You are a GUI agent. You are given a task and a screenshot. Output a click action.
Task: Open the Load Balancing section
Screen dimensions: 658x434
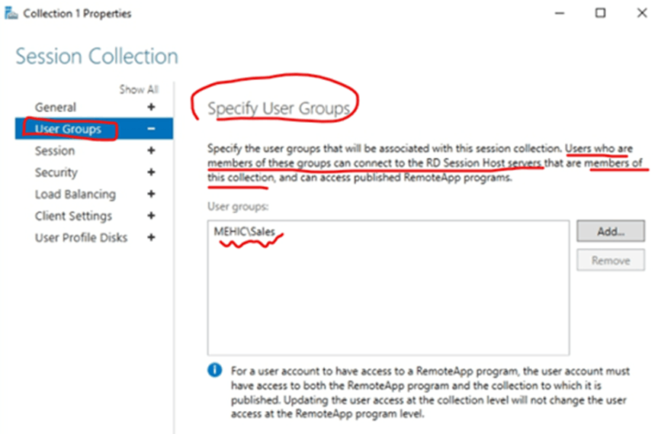coord(75,194)
